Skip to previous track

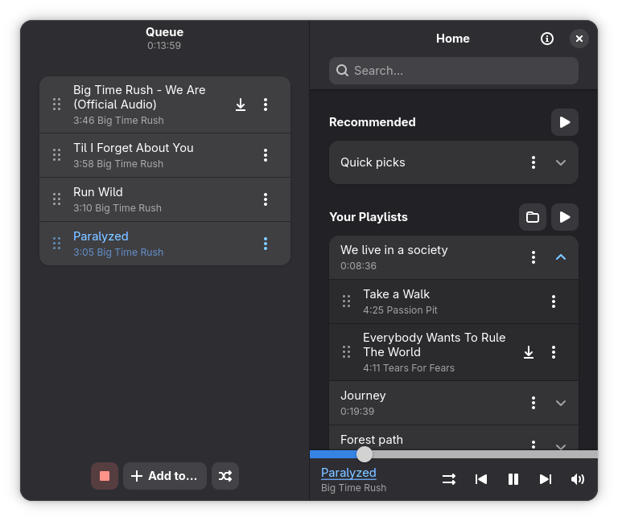point(481,479)
